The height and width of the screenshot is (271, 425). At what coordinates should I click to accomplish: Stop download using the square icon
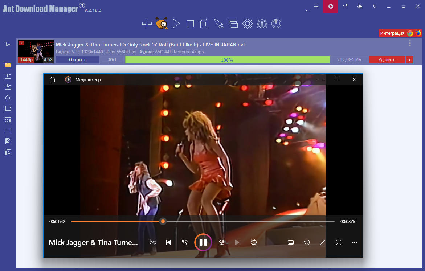[x=190, y=24]
